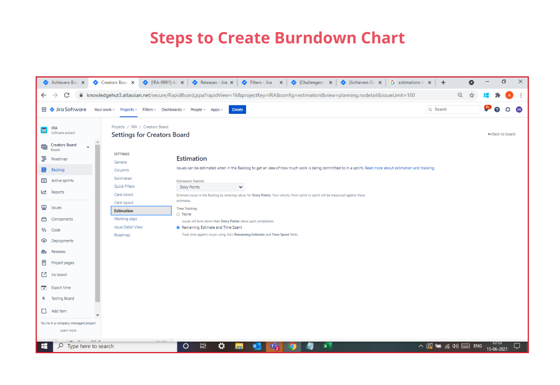
Task: Select the None time tracking option
Action: point(178,214)
